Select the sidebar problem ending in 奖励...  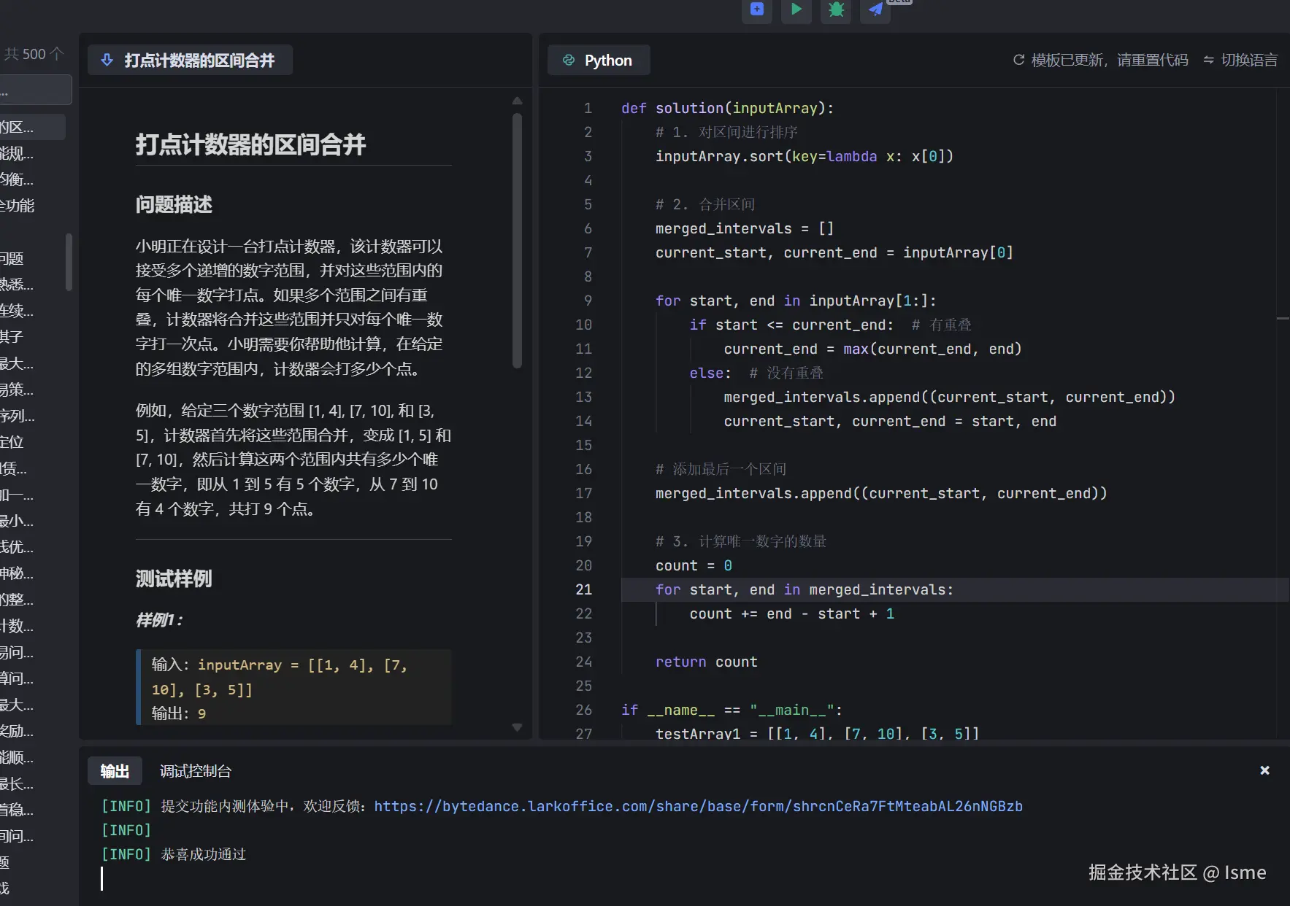18,731
